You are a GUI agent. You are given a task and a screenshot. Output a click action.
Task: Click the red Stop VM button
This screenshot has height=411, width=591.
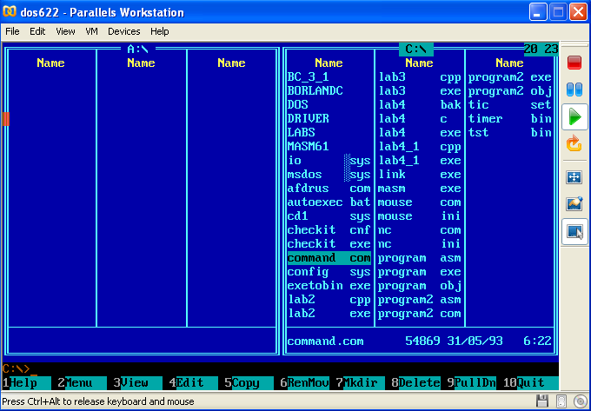(574, 63)
